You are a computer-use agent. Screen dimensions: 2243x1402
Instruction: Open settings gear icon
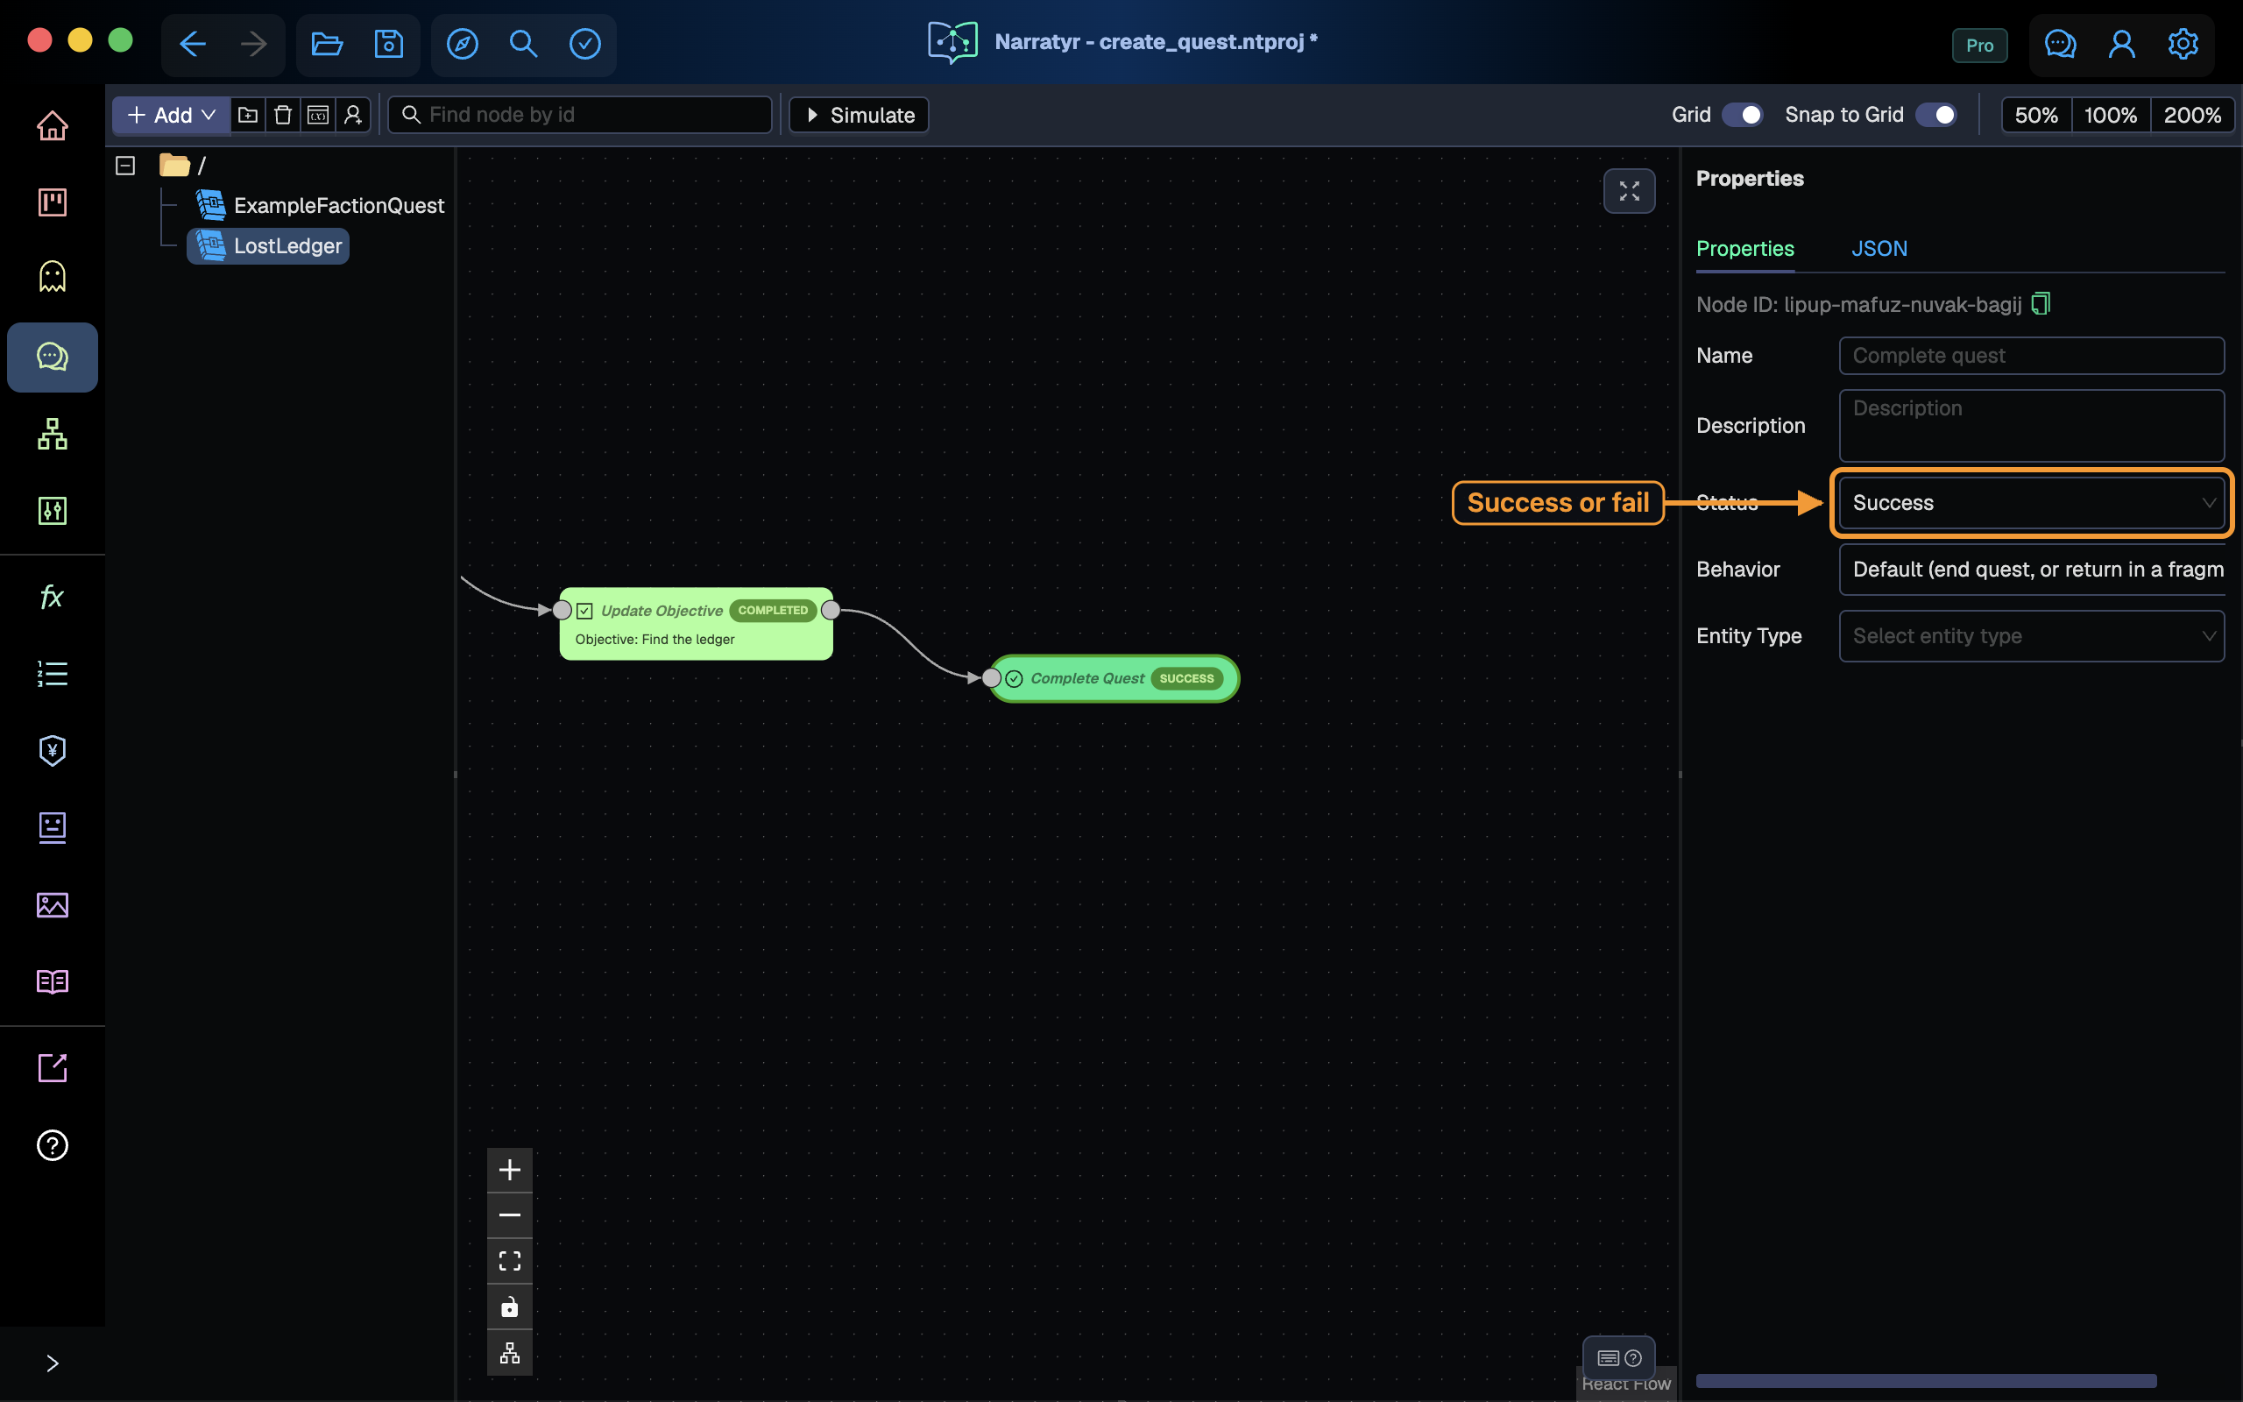[2183, 44]
